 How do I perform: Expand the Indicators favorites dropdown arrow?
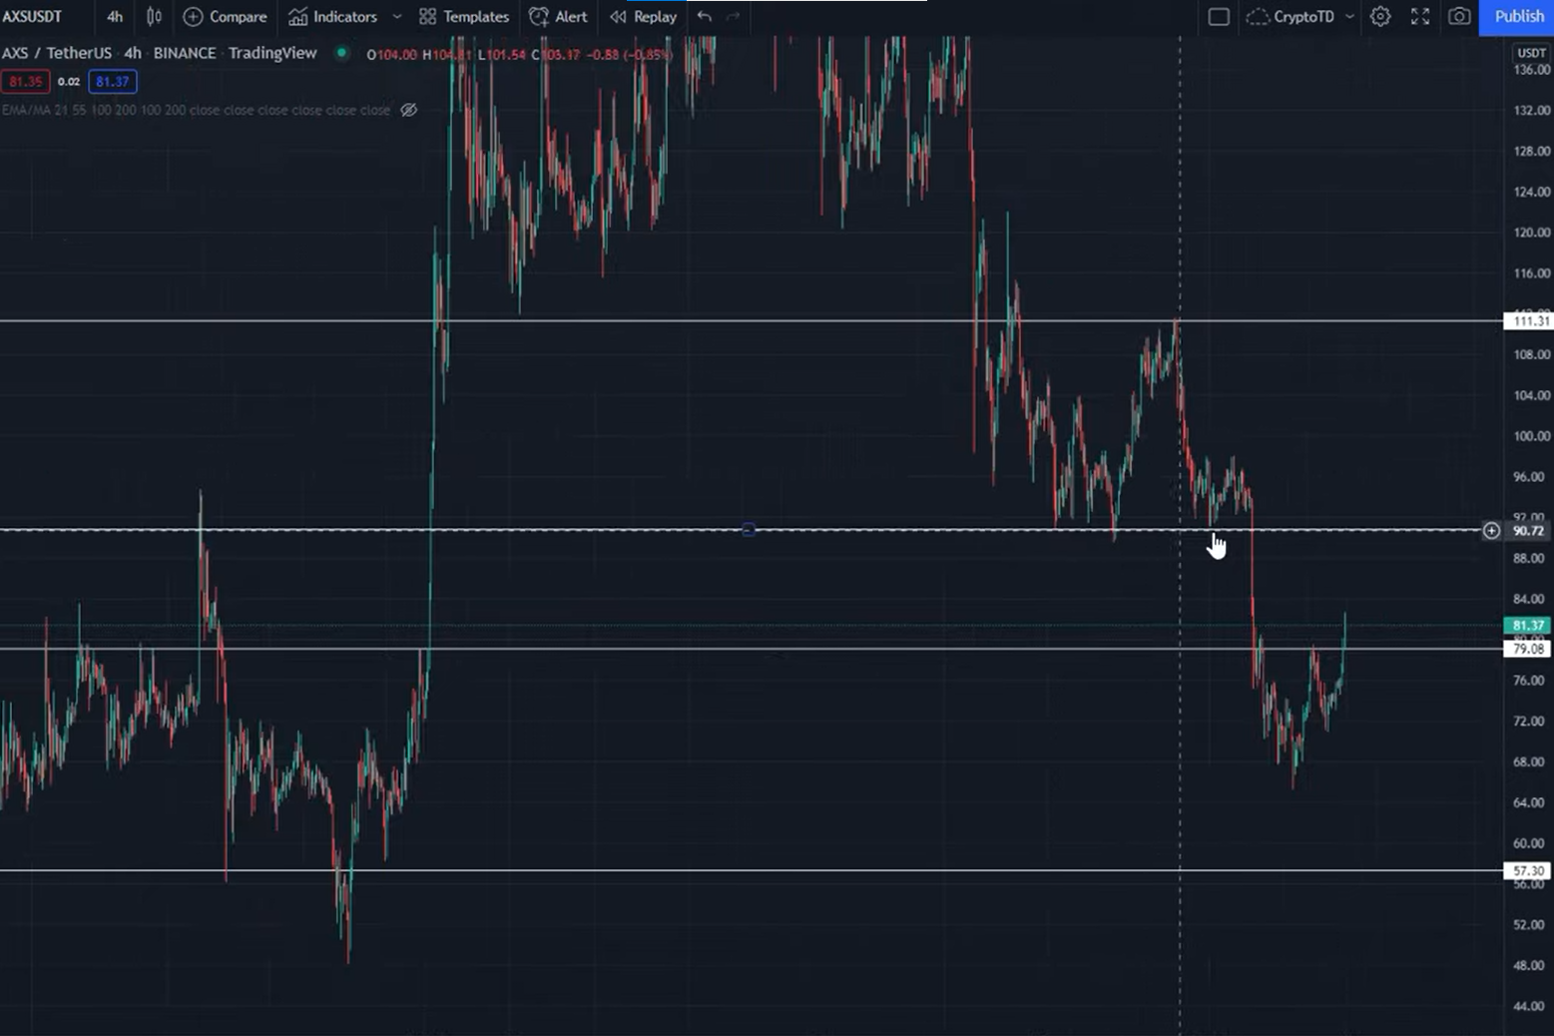(397, 17)
